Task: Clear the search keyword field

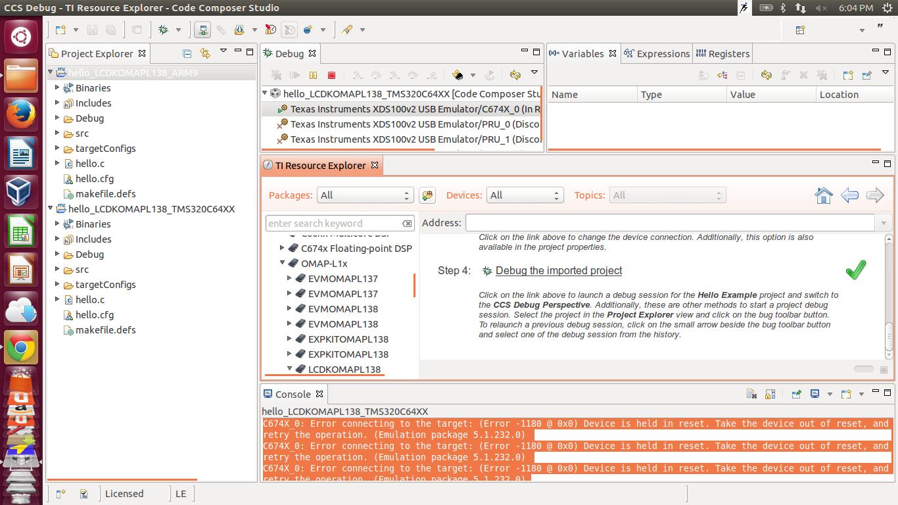Action: [x=407, y=224]
